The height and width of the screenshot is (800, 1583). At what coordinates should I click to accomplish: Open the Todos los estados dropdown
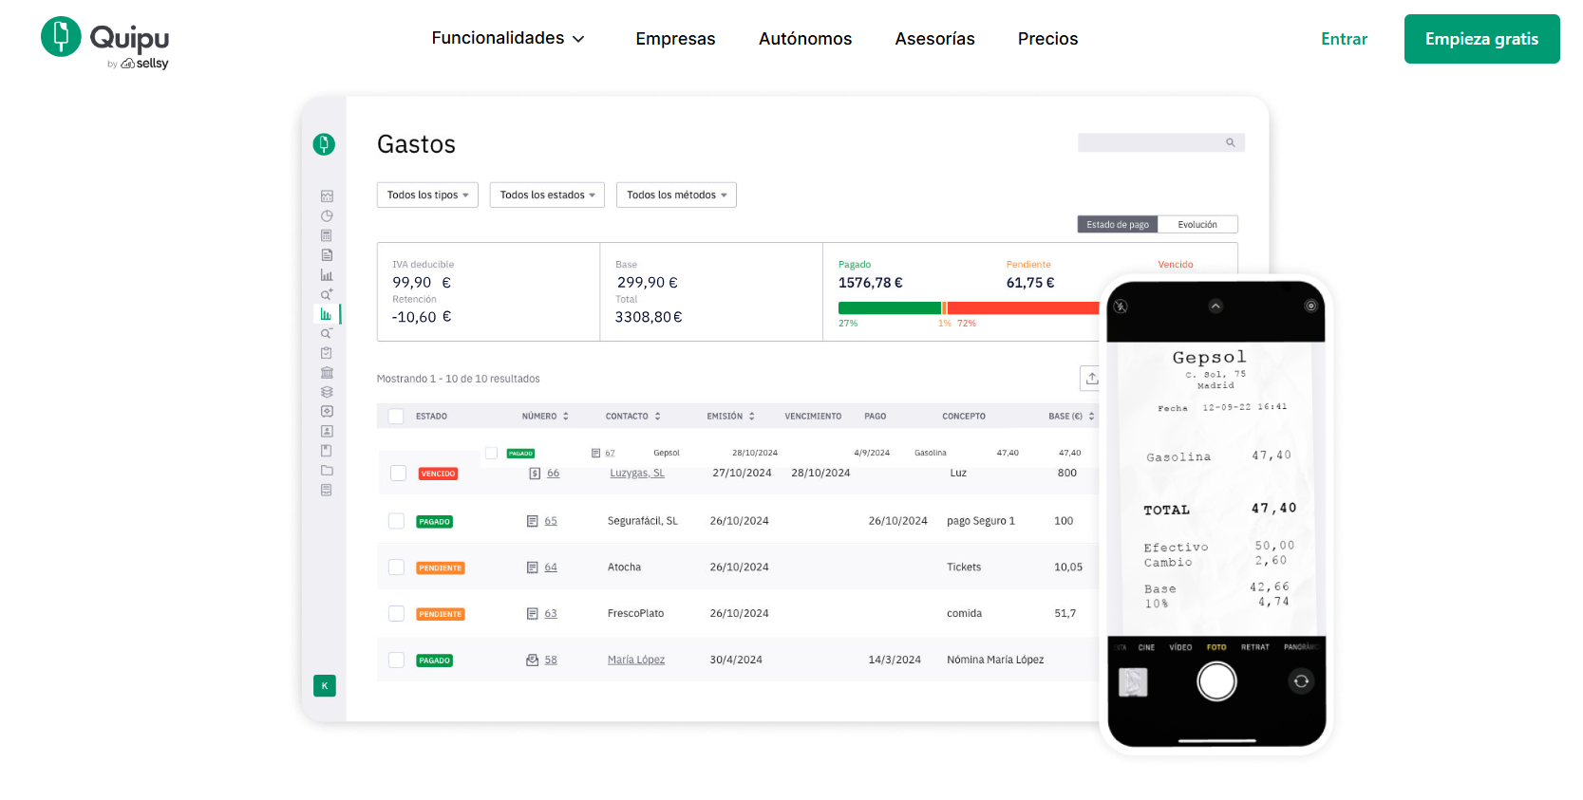tap(547, 195)
